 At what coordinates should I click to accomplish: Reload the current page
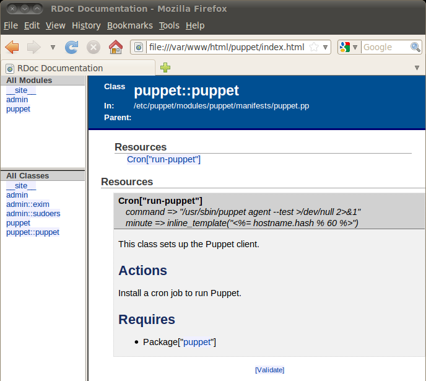point(72,47)
